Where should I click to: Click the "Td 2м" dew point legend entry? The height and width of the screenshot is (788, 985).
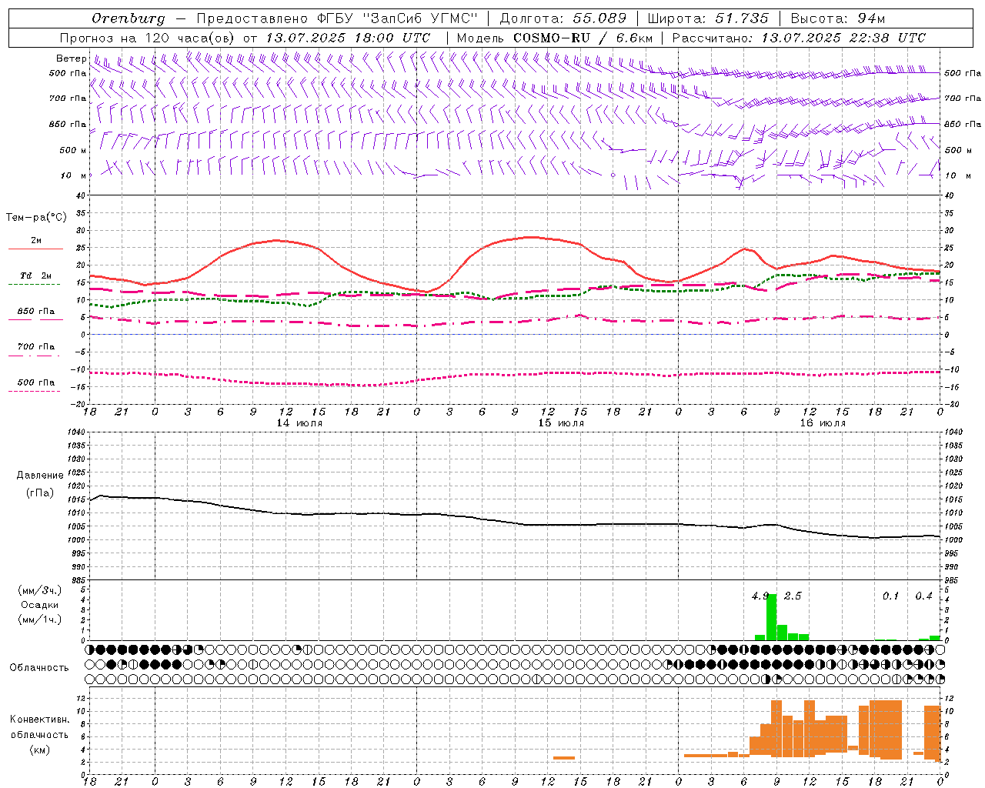click(x=36, y=275)
